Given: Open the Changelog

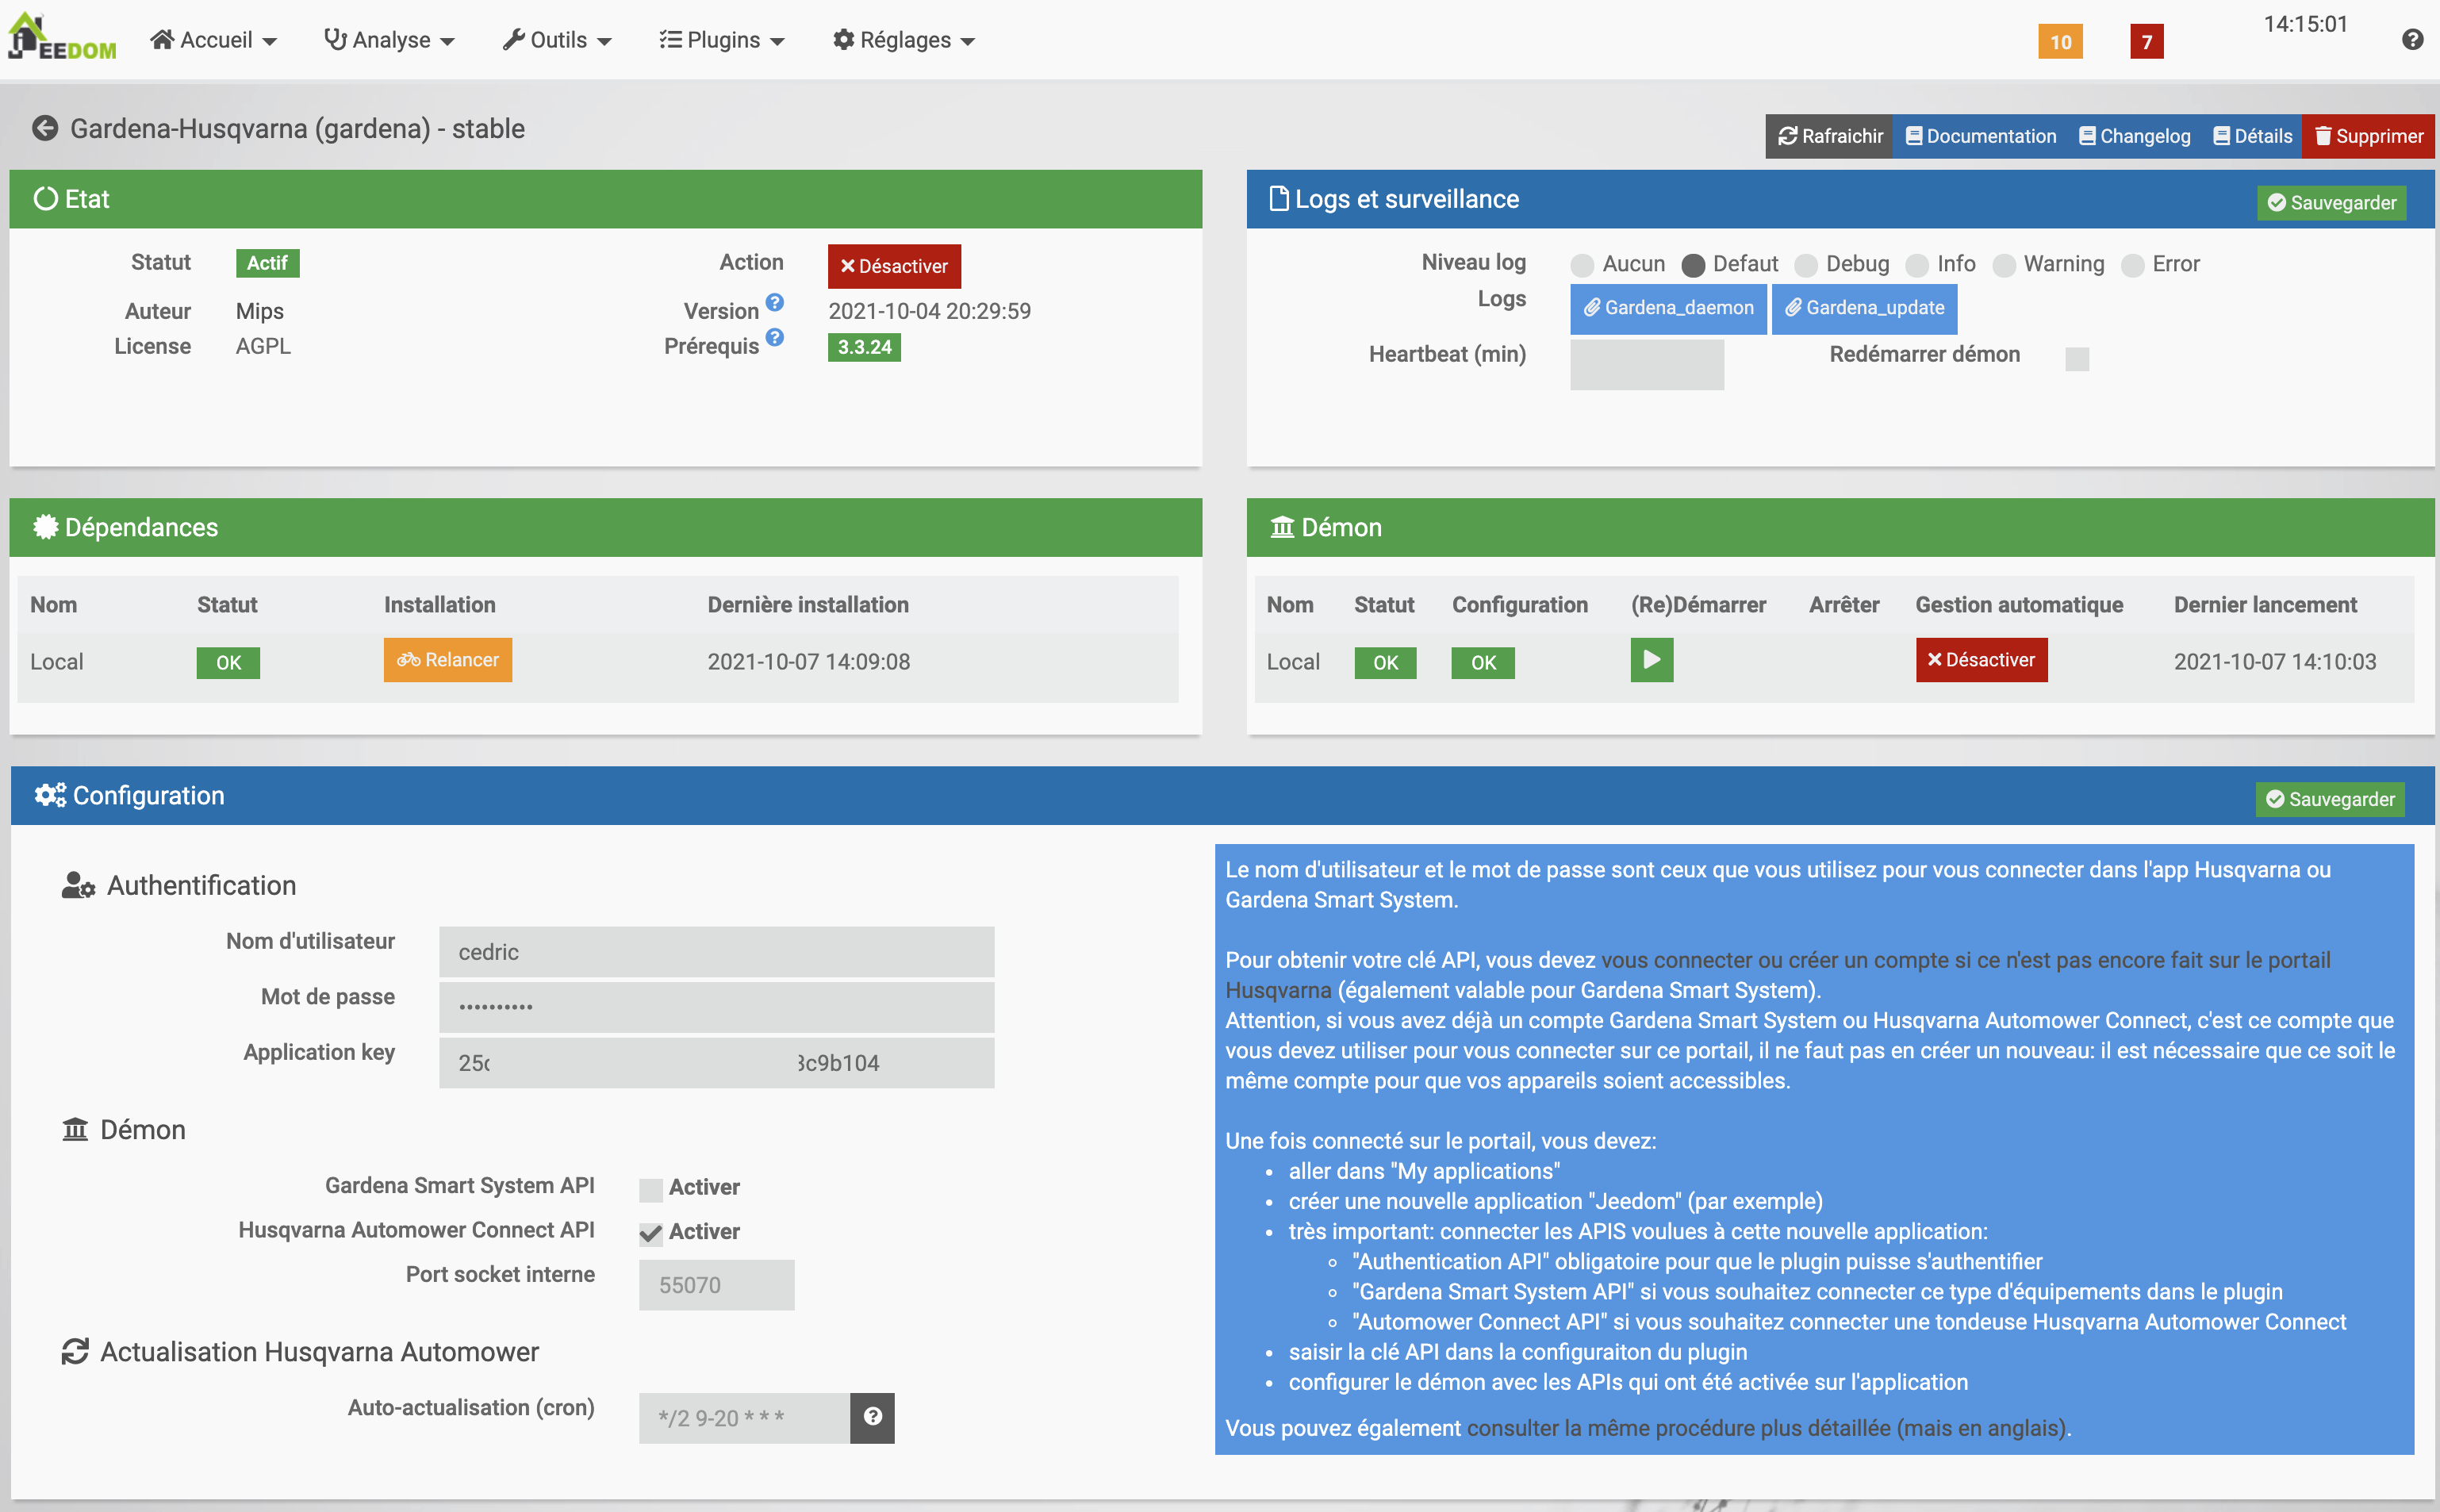Looking at the screenshot, I should (2134, 136).
